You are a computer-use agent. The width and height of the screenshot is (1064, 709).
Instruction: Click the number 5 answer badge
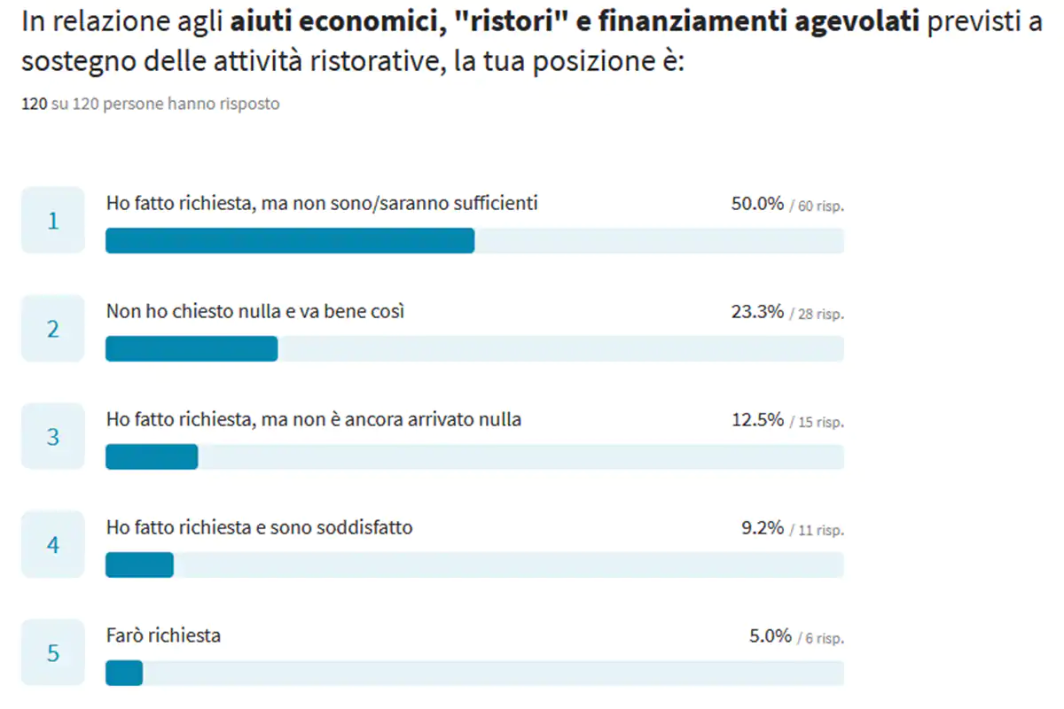[x=53, y=652]
